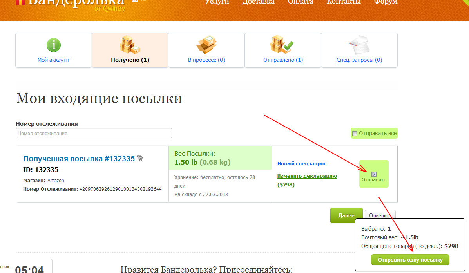
Task: Click the green info icon above Мой аккаунт
Action: pyautogui.click(x=54, y=45)
